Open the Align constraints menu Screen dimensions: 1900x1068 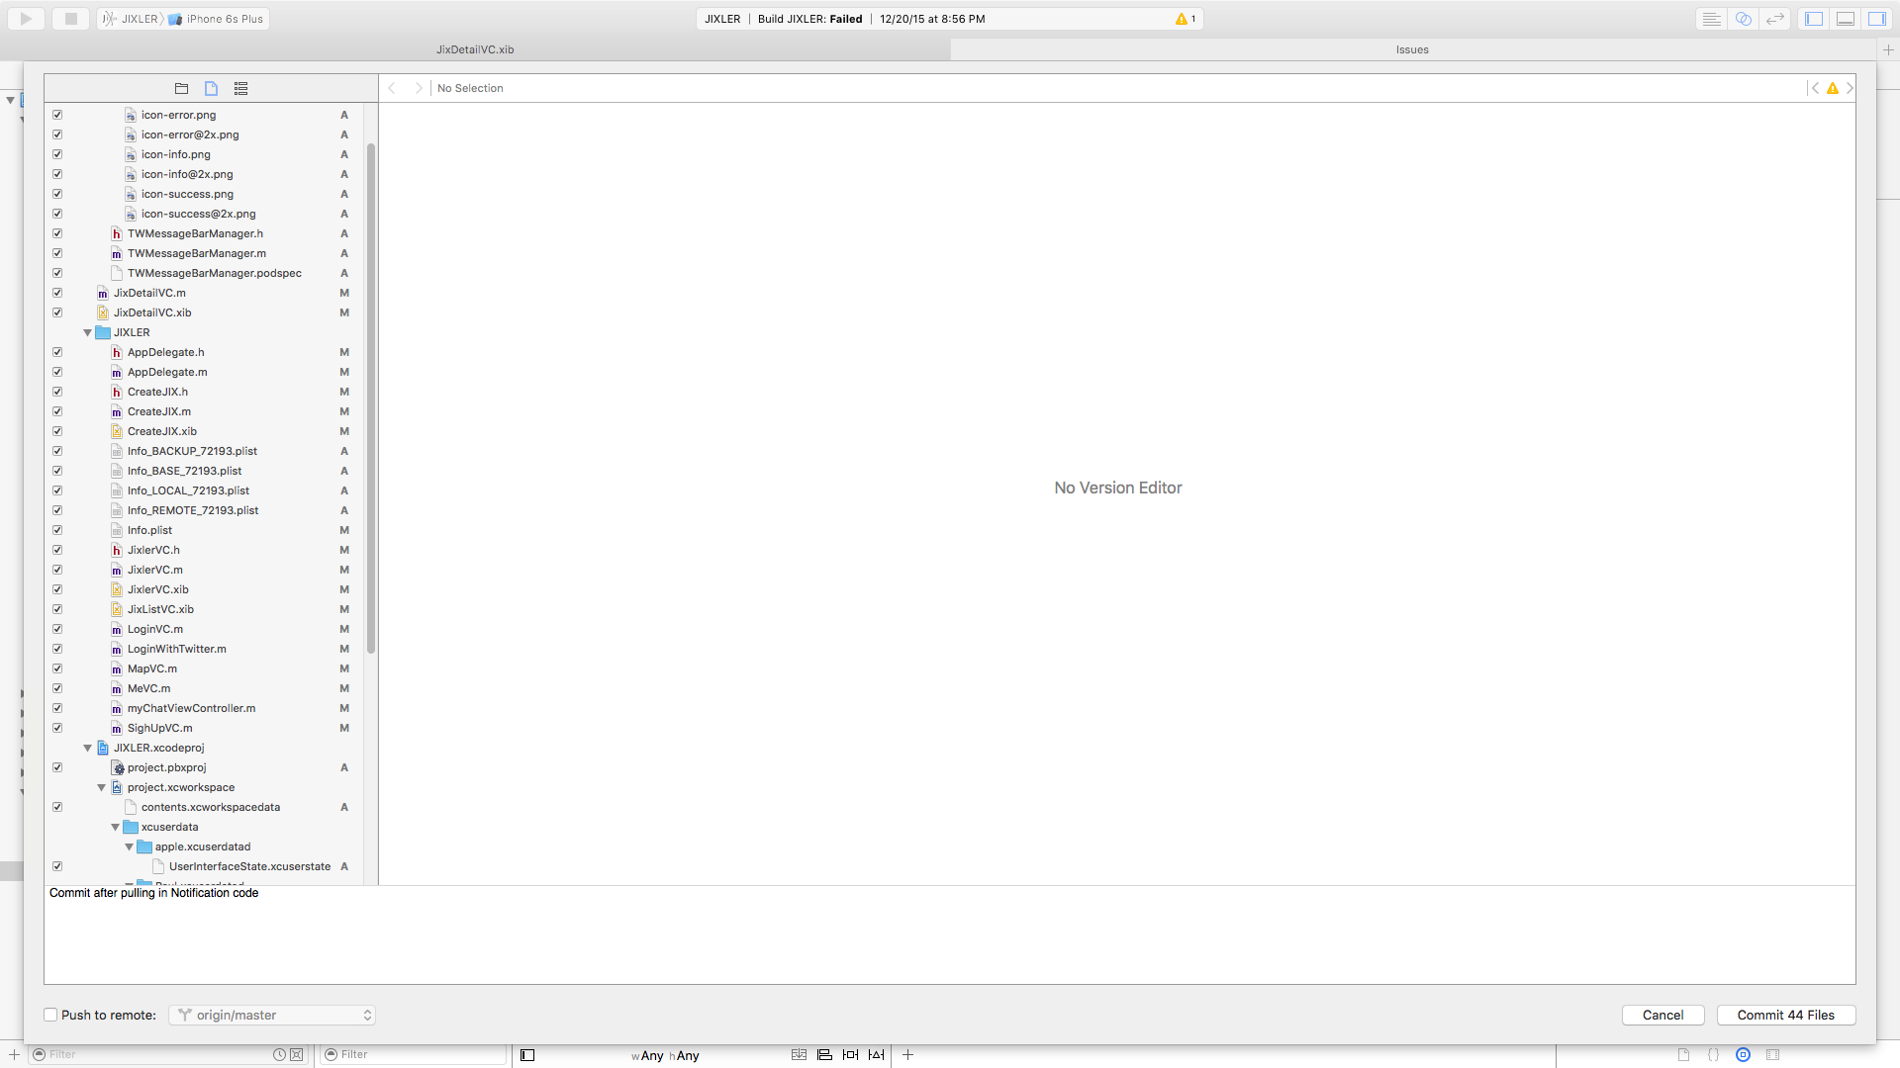point(824,1055)
